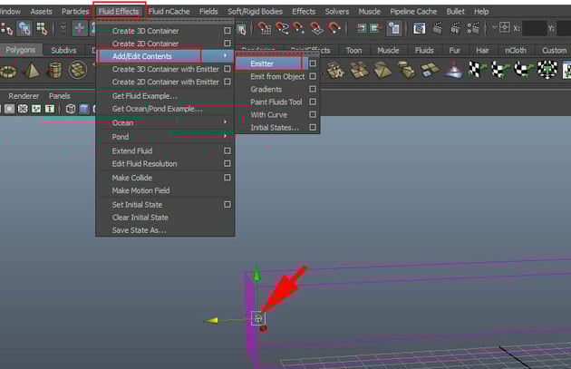This screenshot has height=369, width=571.
Task: Open the Panels viewport menu
Action: coord(59,95)
